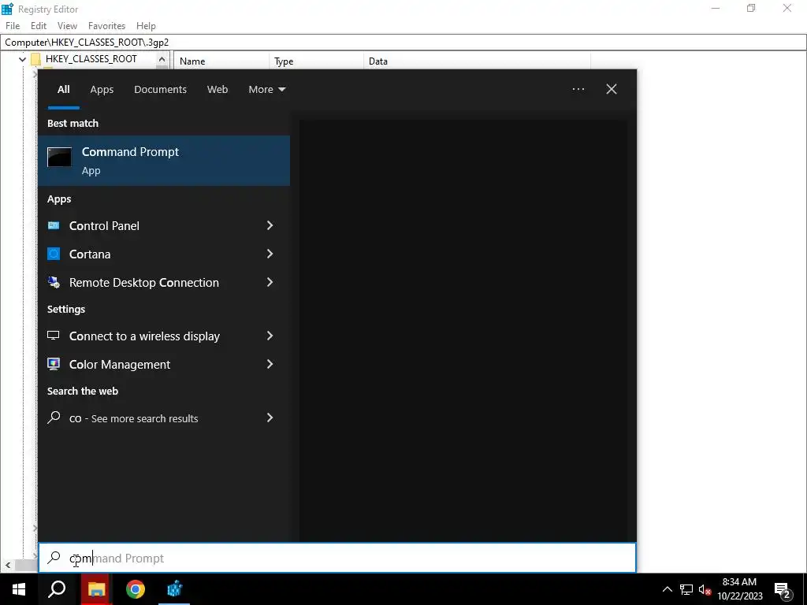Viewport: 807px width, 605px height.
Task: Open the Command Prompt best match result
Action: (164, 161)
